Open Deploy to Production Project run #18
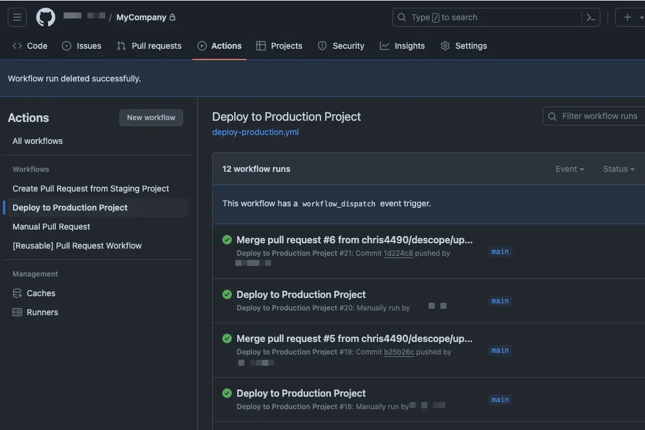Viewport: 645px width, 430px height. [301, 393]
